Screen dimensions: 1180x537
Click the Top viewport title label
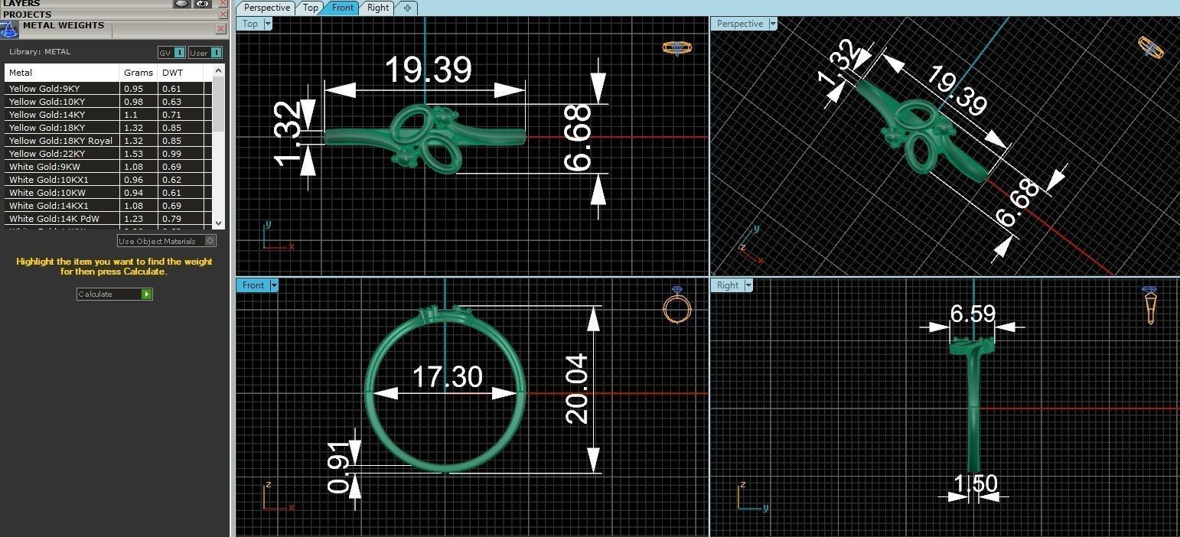click(x=250, y=24)
